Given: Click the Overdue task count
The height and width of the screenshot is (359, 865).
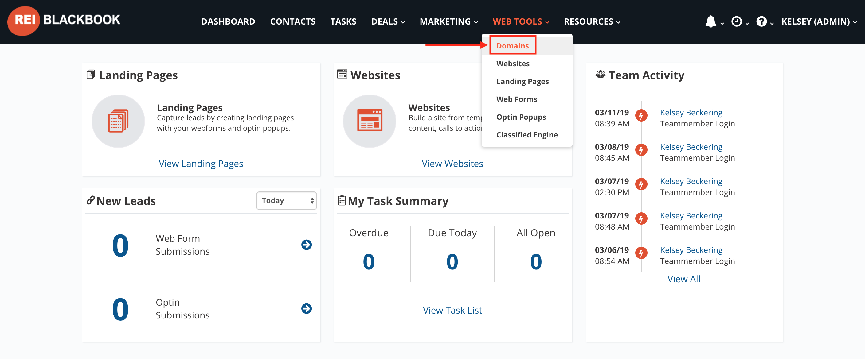Looking at the screenshot, I should [x=369, y=262].
